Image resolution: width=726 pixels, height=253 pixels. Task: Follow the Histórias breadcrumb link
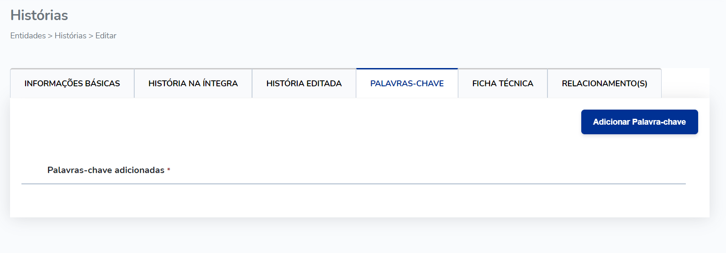pyautogui.click(x=70, y=36)
